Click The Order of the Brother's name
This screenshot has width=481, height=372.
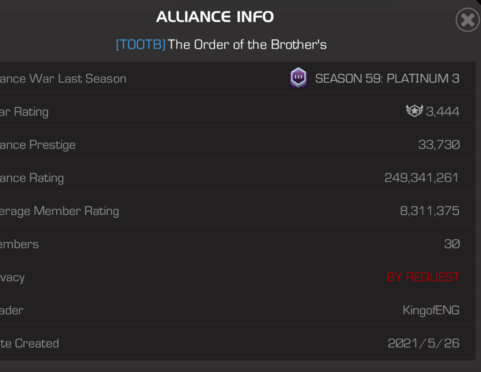coord(247,45)
